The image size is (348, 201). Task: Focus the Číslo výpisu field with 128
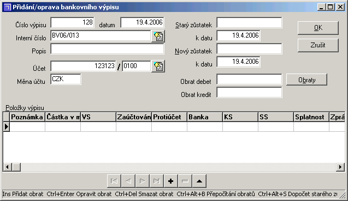[72, 22]
